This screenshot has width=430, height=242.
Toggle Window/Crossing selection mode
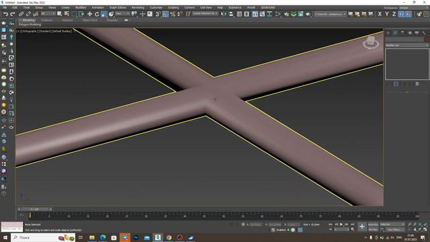81,14
